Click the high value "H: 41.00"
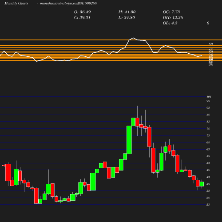This screenshot has height=222, width=222. coord(127,12)
